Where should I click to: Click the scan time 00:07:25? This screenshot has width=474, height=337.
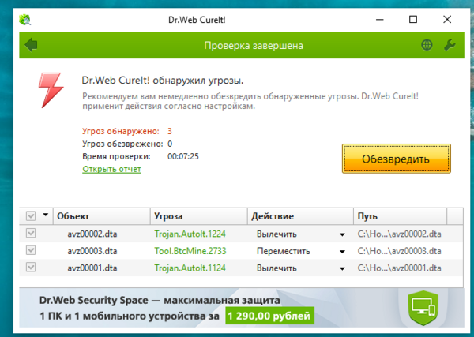[183, 156]
